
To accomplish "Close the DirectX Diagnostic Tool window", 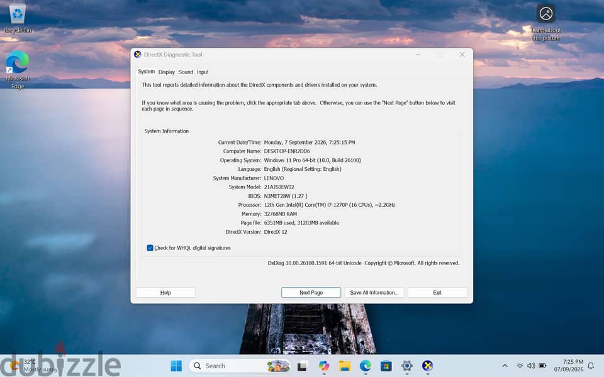I will [x=462, y=55].
